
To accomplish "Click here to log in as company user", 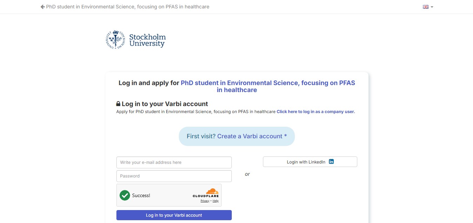I will coord(316,112).
